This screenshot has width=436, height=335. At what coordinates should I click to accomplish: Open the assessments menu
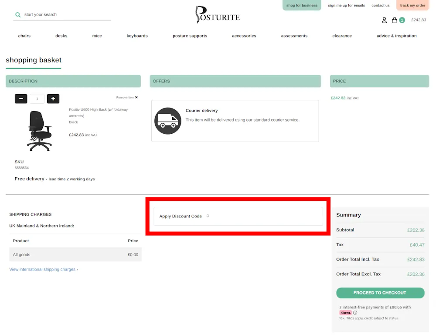(294, 36)
